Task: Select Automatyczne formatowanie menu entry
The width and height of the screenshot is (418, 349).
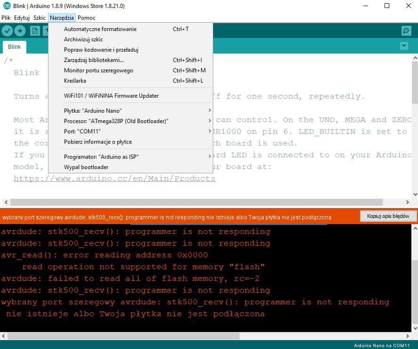Action: [130, 29]
